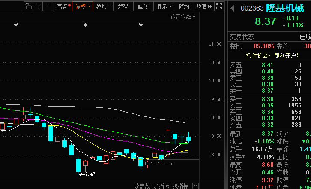Zoom in chart with plus button
311x189 pixels.
click(38, 6)
